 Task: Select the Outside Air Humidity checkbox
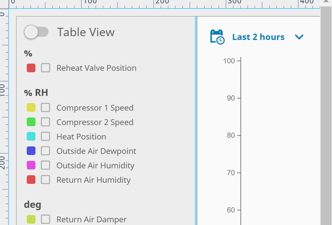click(x=46, y=165)
